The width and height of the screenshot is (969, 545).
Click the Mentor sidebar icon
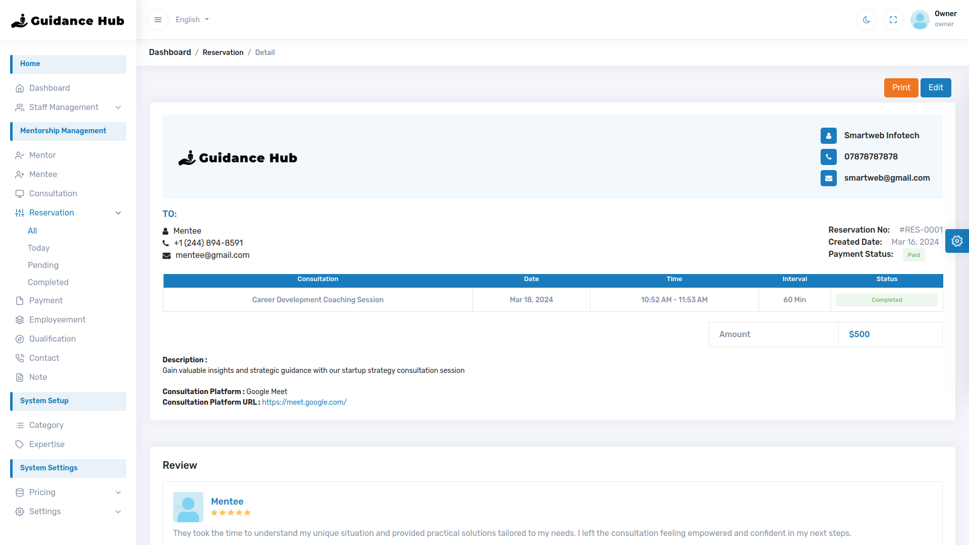pos(20,155)
